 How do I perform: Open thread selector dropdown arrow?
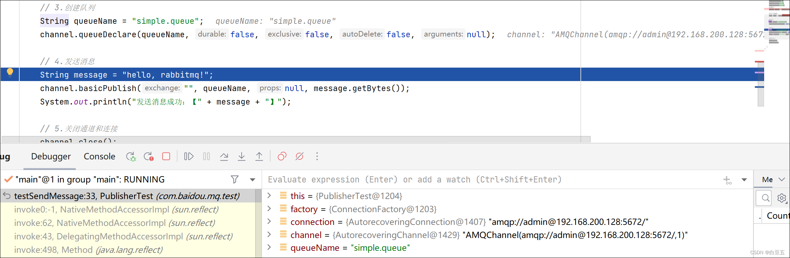(253, 180)
